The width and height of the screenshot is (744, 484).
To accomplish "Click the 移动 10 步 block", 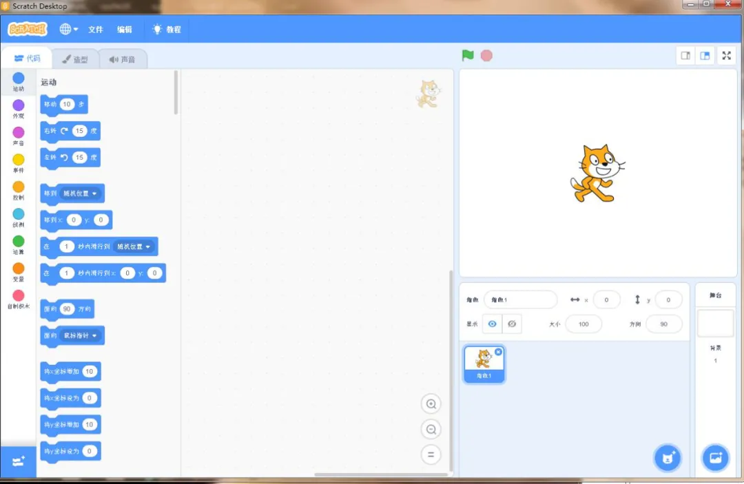I will coord(64,105).
